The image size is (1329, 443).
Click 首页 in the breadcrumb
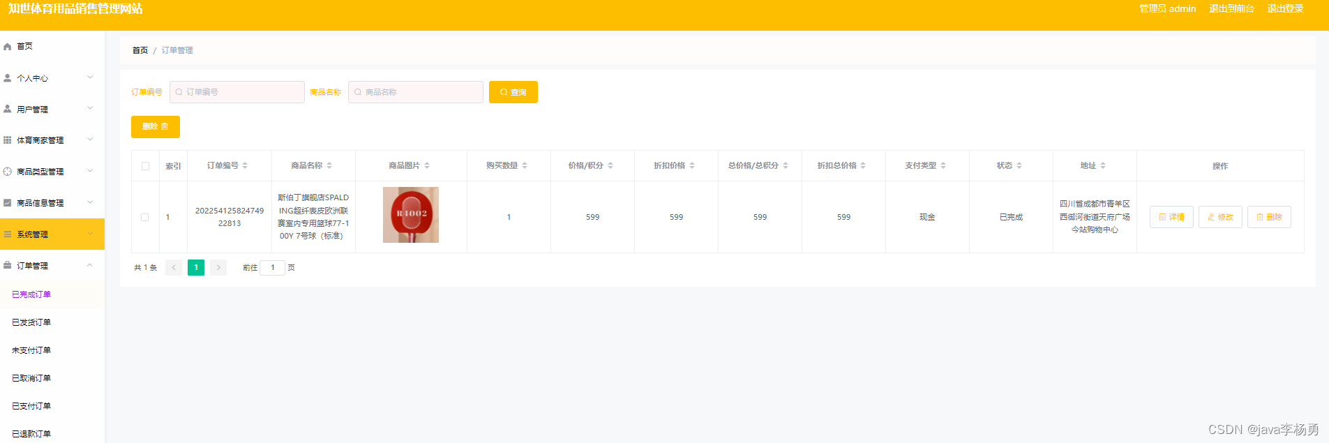(x=140, y=50)
